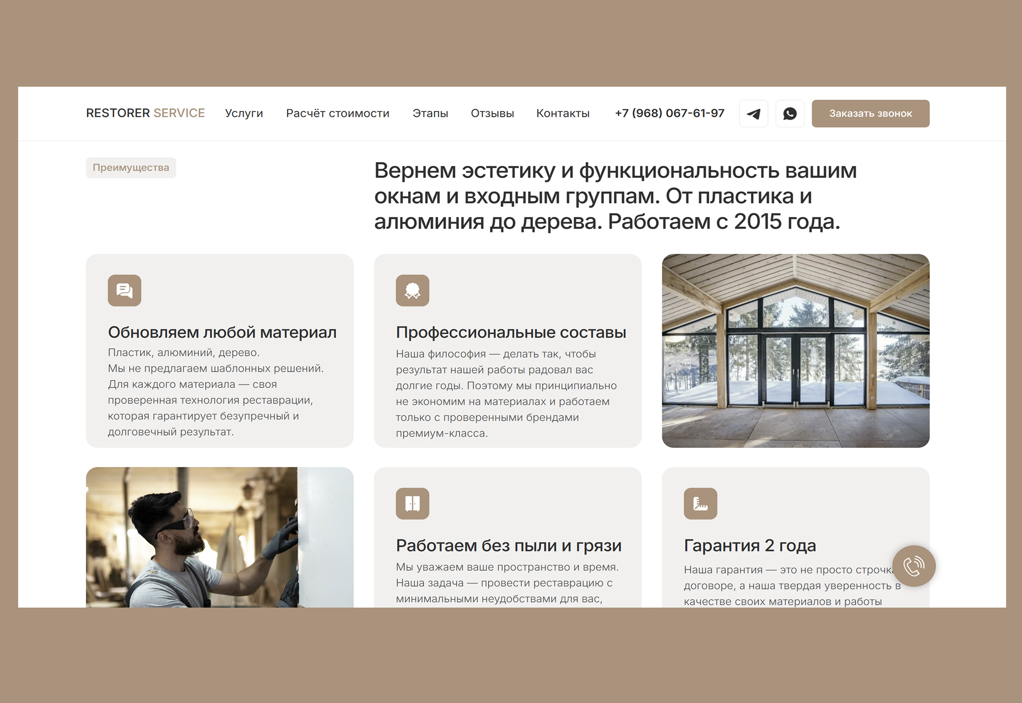The image size is (1022, 703).
Task: Navigate to Контакты section
Action: [563, 113]
